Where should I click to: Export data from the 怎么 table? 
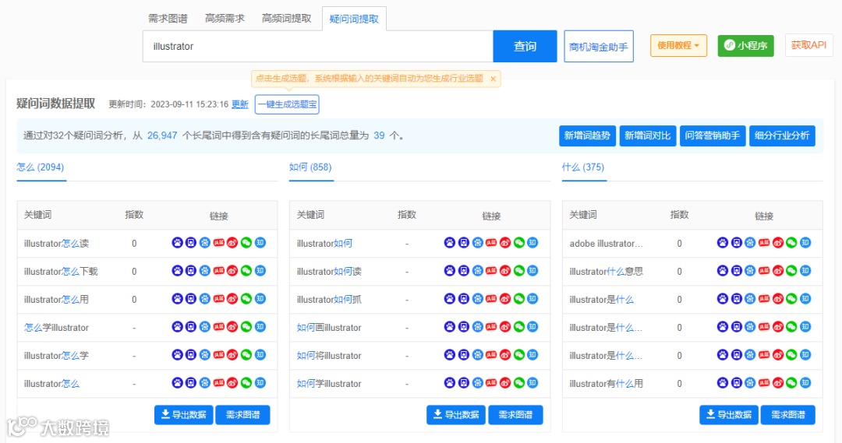coord(184,414)
